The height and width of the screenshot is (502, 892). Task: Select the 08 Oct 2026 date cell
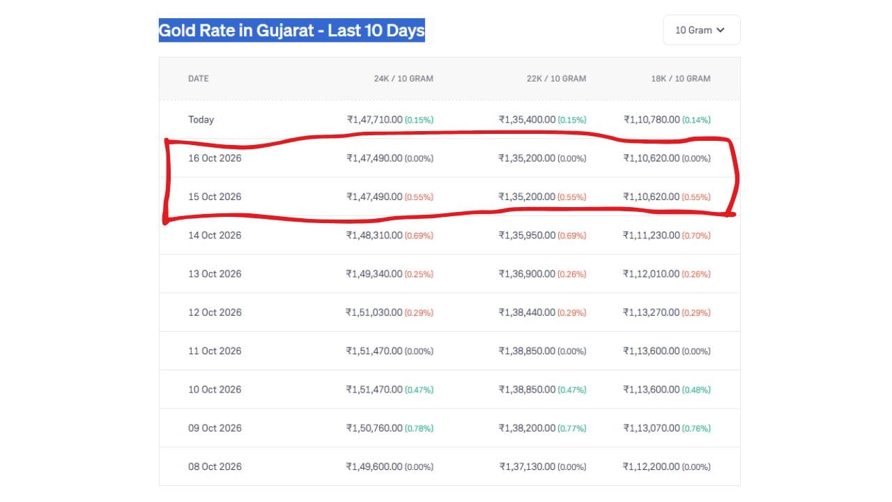[215, 467]
